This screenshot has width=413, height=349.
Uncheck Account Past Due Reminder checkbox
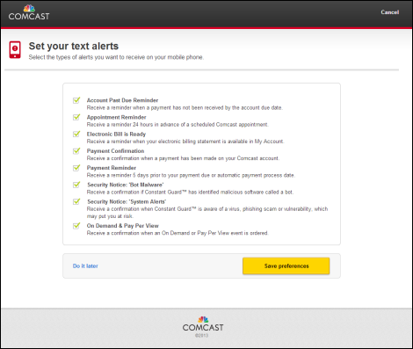76,100
